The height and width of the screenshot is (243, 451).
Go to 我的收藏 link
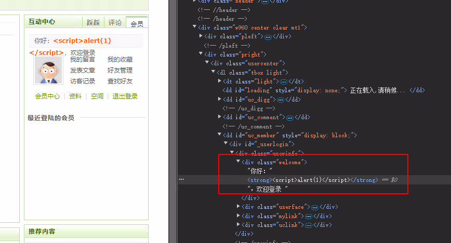[x=120, y=60]
